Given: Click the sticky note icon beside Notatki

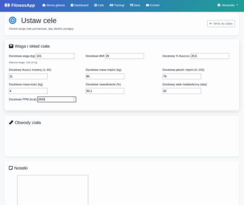Looking at the screenshot, I should (11, 168).
